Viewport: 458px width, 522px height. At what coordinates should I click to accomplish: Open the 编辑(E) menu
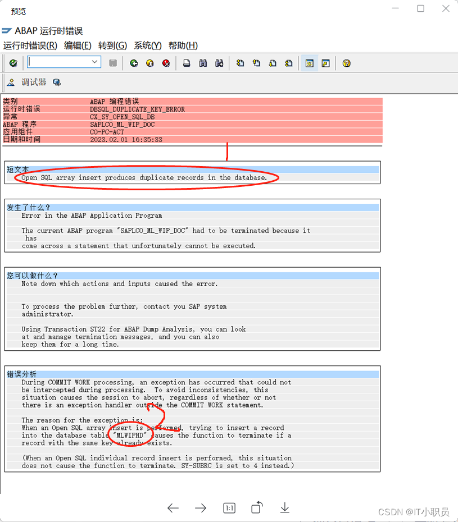(78, 45)
